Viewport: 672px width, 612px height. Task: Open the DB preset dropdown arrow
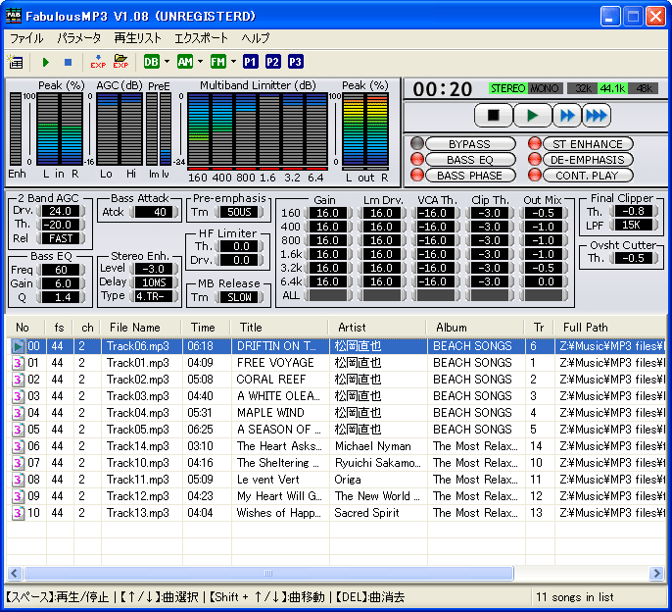point(167,62)
